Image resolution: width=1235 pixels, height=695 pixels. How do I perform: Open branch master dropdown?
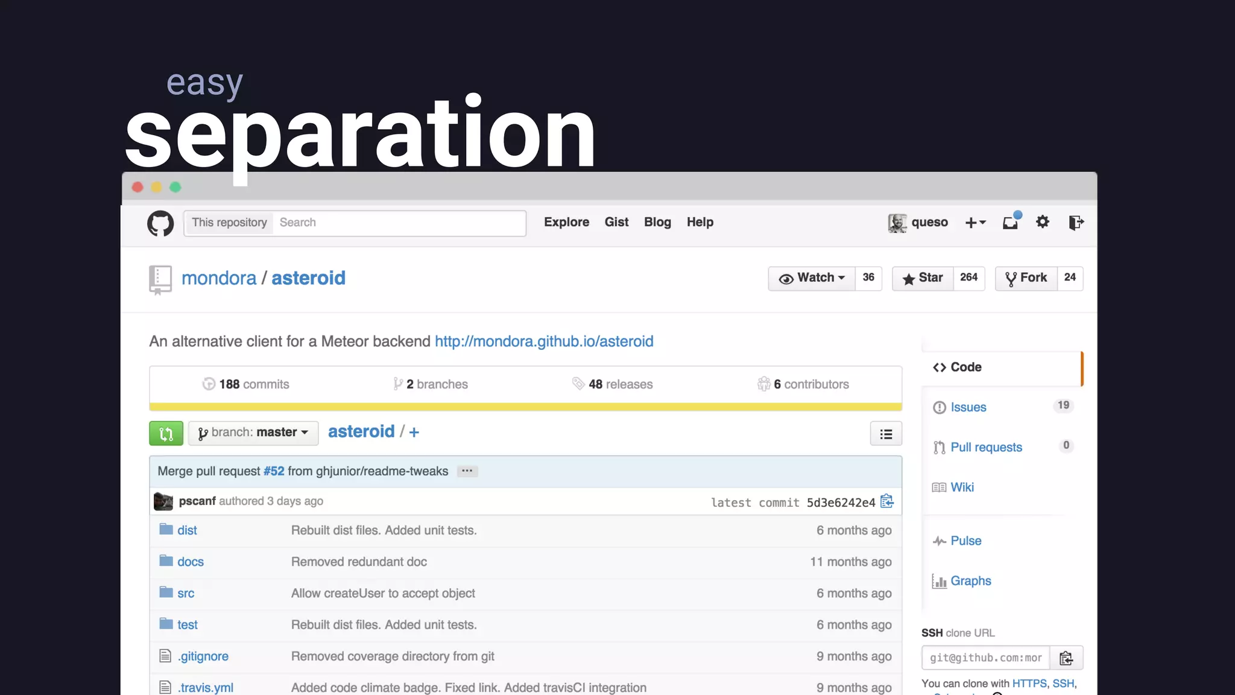click(253, 433)
